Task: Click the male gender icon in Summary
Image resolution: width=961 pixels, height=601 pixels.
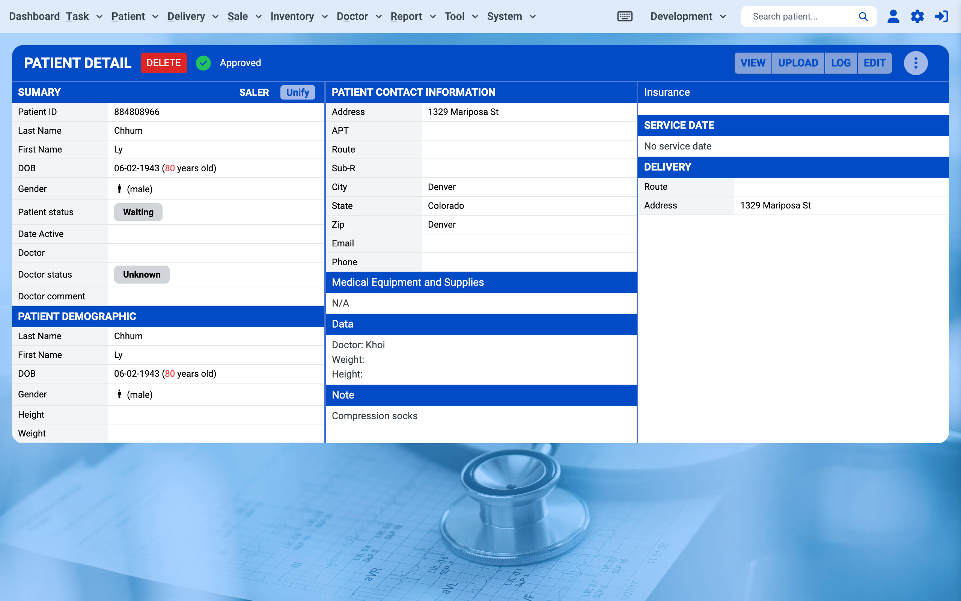Action: 119,189
